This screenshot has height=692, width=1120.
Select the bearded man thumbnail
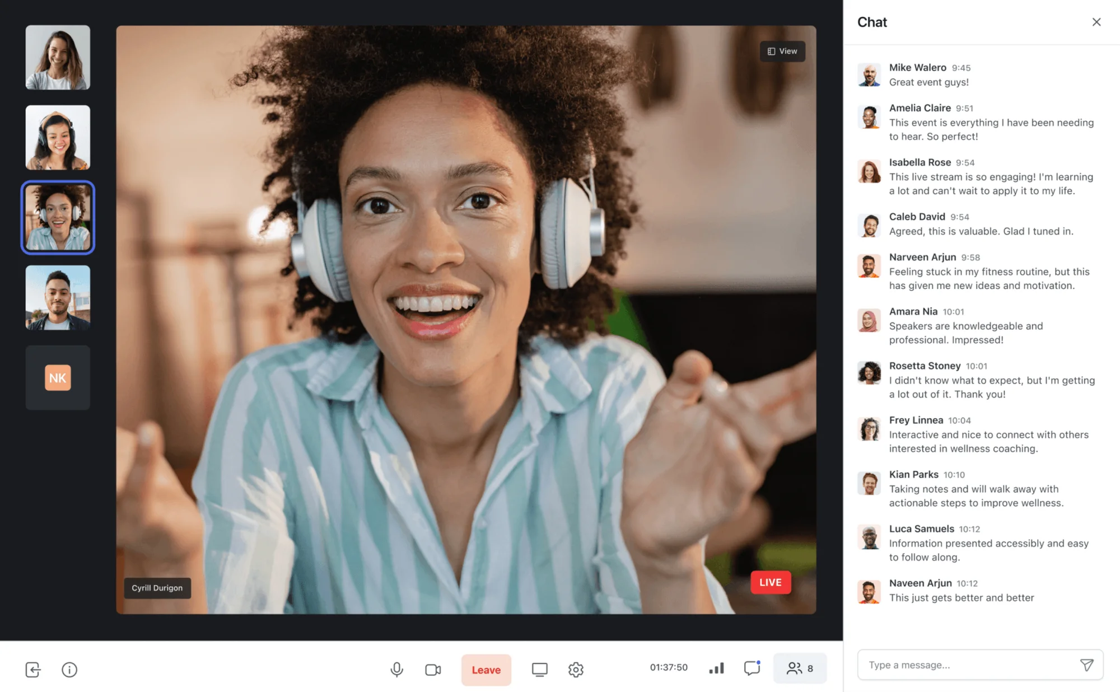pos(58,297)
